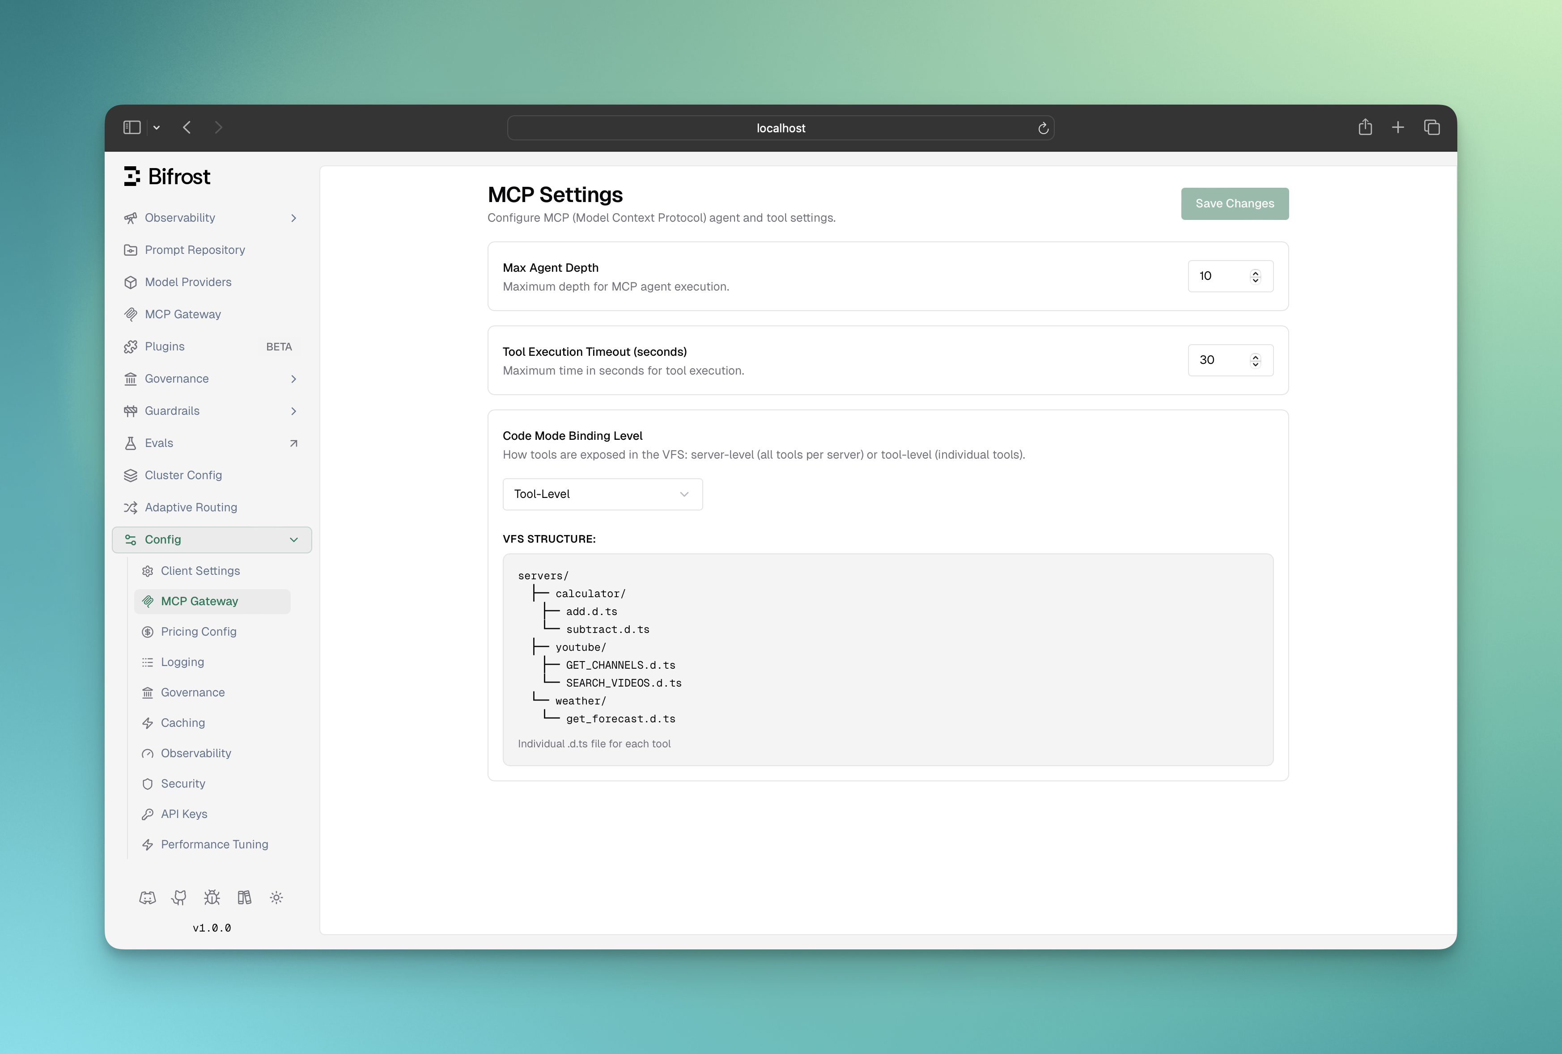
Task: Open Cluster Config via its layers icon
Action: [131, 475]
